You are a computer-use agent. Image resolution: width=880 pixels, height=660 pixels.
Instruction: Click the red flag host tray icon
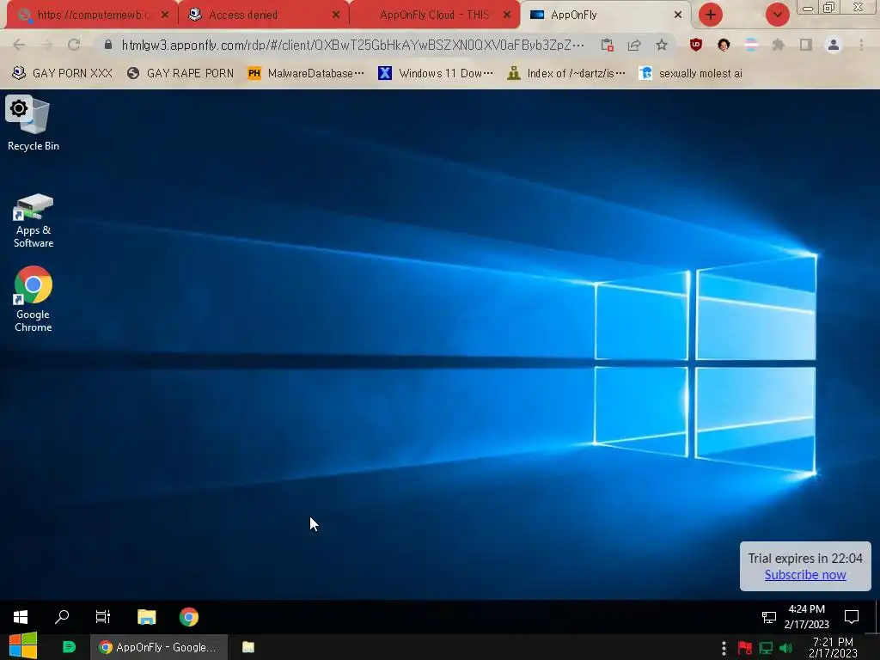coord(745,648)
